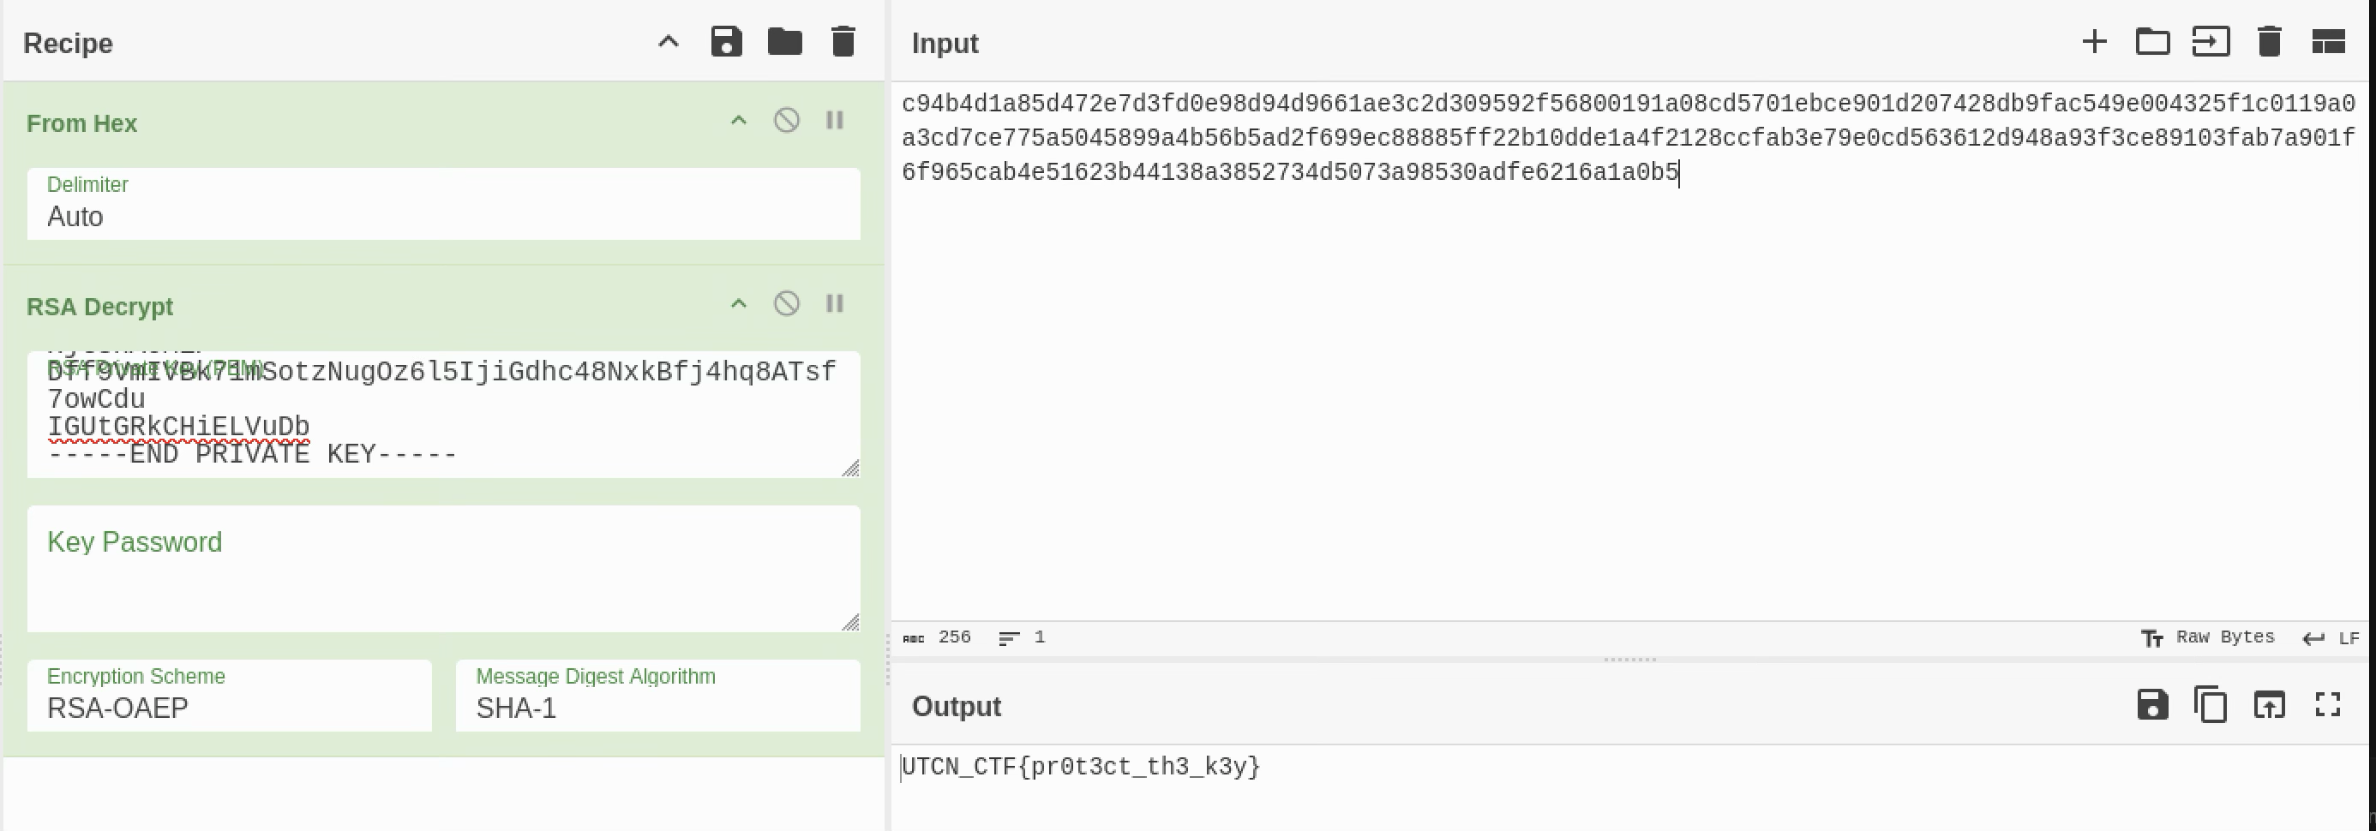Copy output to clipboard
This screenshot has width=2376, height=831.
click(x=2211, y=705)
